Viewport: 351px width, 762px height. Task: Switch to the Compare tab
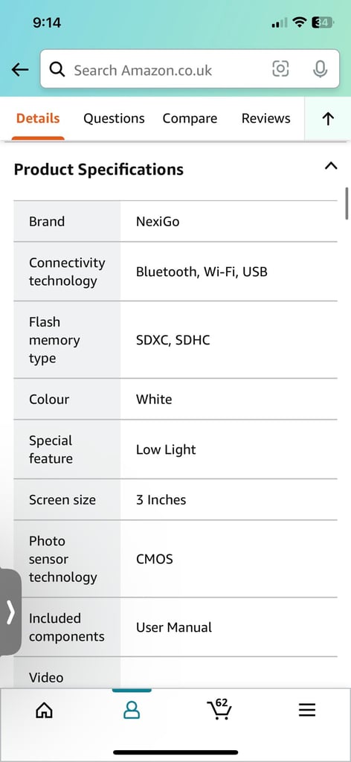(190, 118)
